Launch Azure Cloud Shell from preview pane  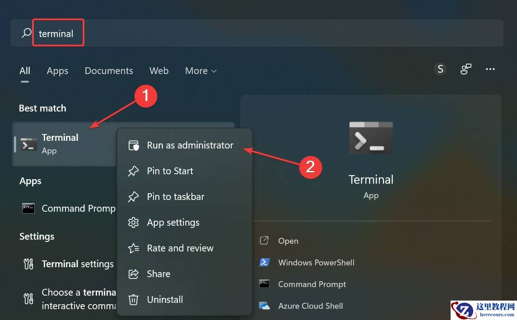click(311, 306)
